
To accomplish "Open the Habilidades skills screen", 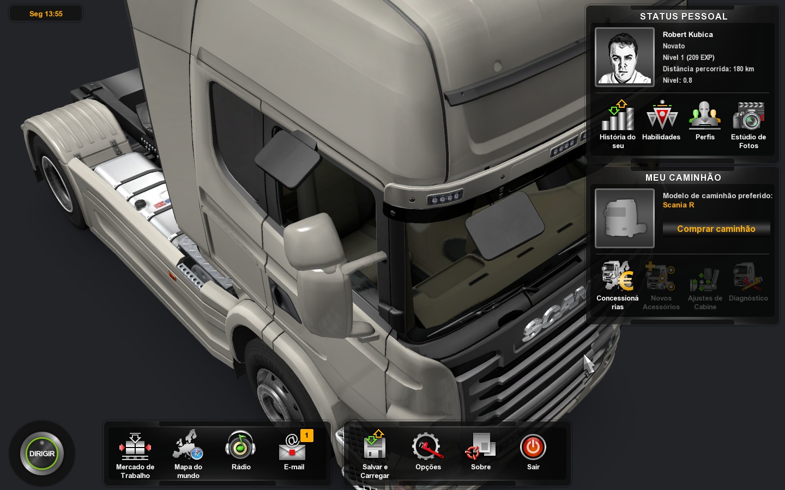I will (x=661, y=121).
